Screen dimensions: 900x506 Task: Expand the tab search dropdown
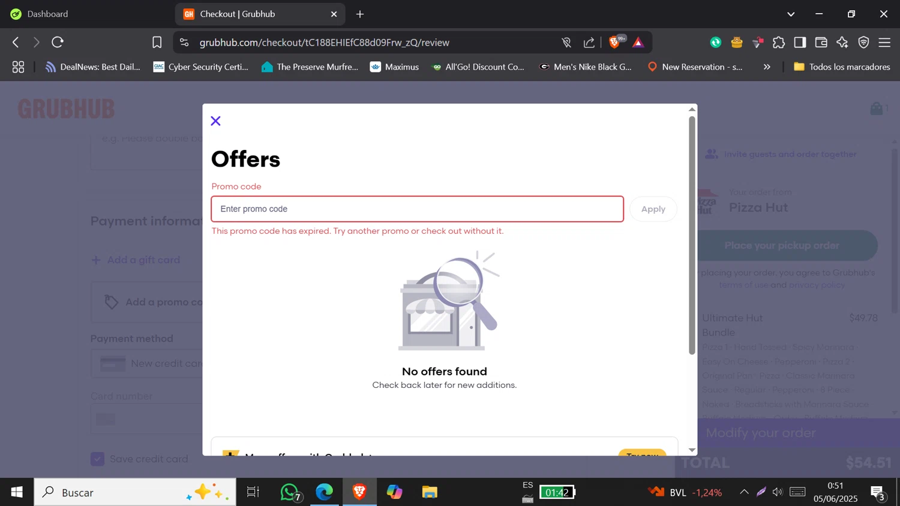point(791,14)
